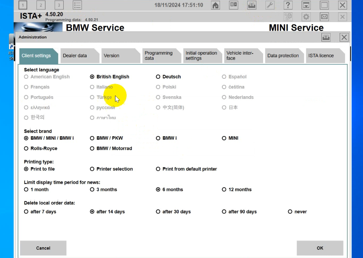Click the minimize-to-tray icon in top toolbar
This screenshot has width=363, height=258.
pyautogui.click(x=306, y=5)
